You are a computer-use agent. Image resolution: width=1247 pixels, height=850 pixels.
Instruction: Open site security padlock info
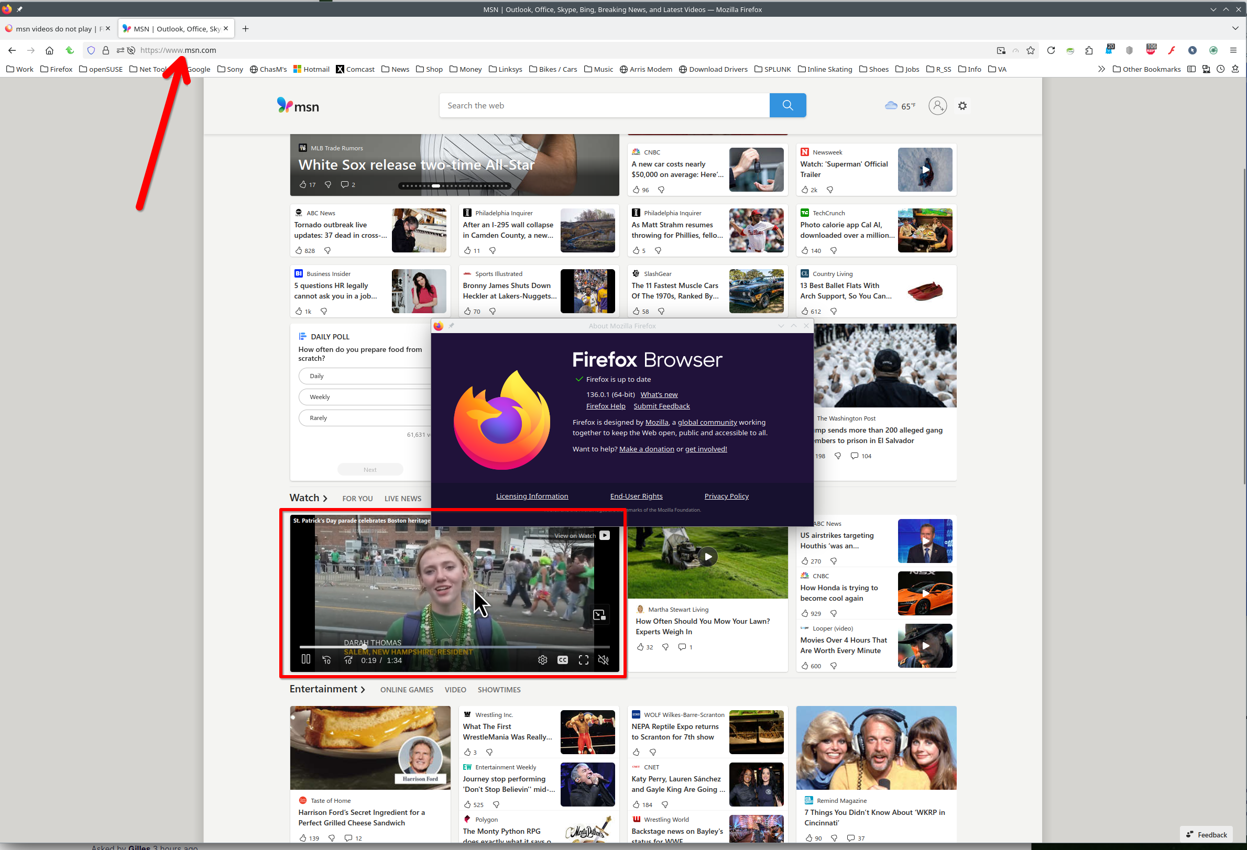(x=106, y=50)
